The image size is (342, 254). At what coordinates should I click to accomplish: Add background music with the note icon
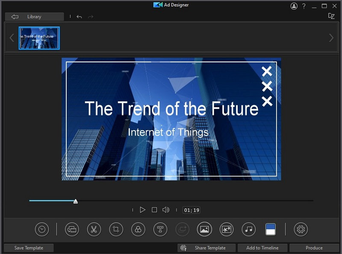point(248,229)
